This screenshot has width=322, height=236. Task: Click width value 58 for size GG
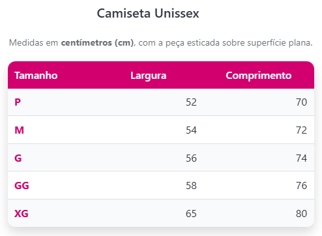pyautogui.click(x=191, y=186)
